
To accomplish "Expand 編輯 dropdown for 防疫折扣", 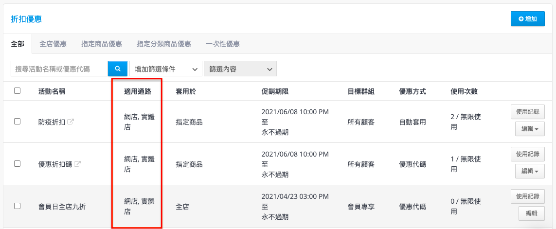I will tap(530, 129).
